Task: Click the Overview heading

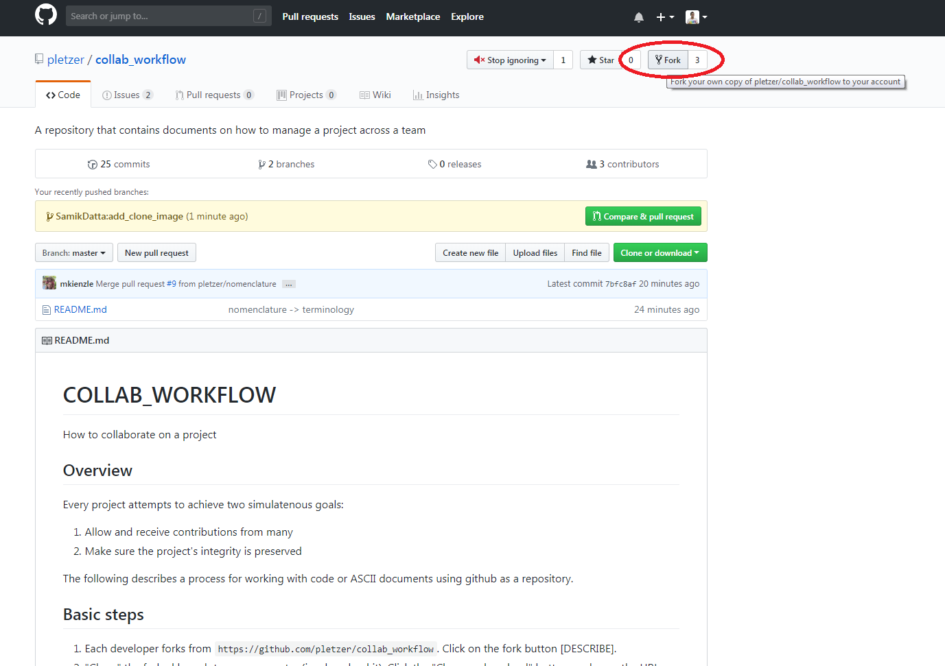Action: point(97,470)
